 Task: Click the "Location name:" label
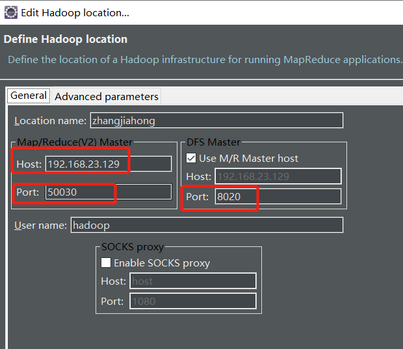pos(51,120)
